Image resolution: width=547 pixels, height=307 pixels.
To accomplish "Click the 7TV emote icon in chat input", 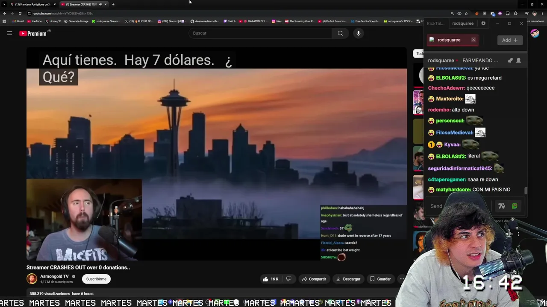I will click(502, 206).
